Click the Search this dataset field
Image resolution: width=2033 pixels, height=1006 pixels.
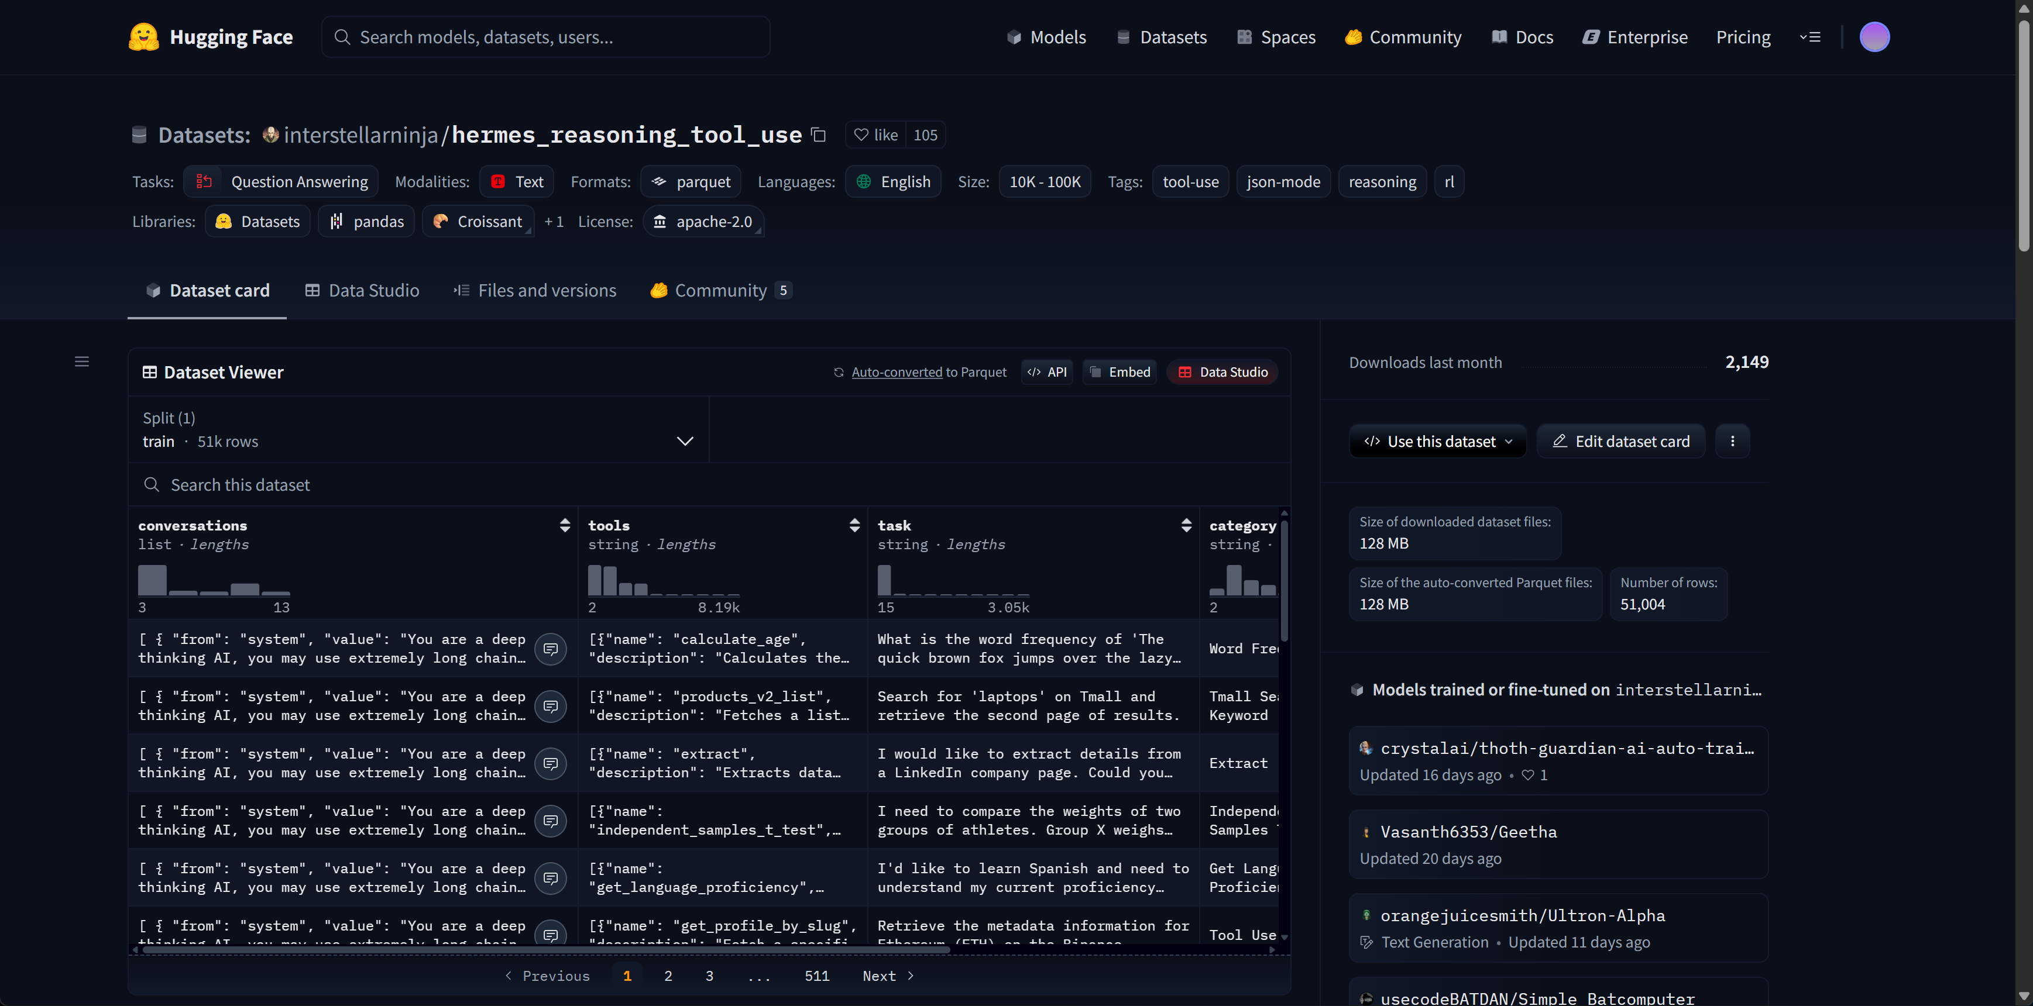tap(709, 484)
